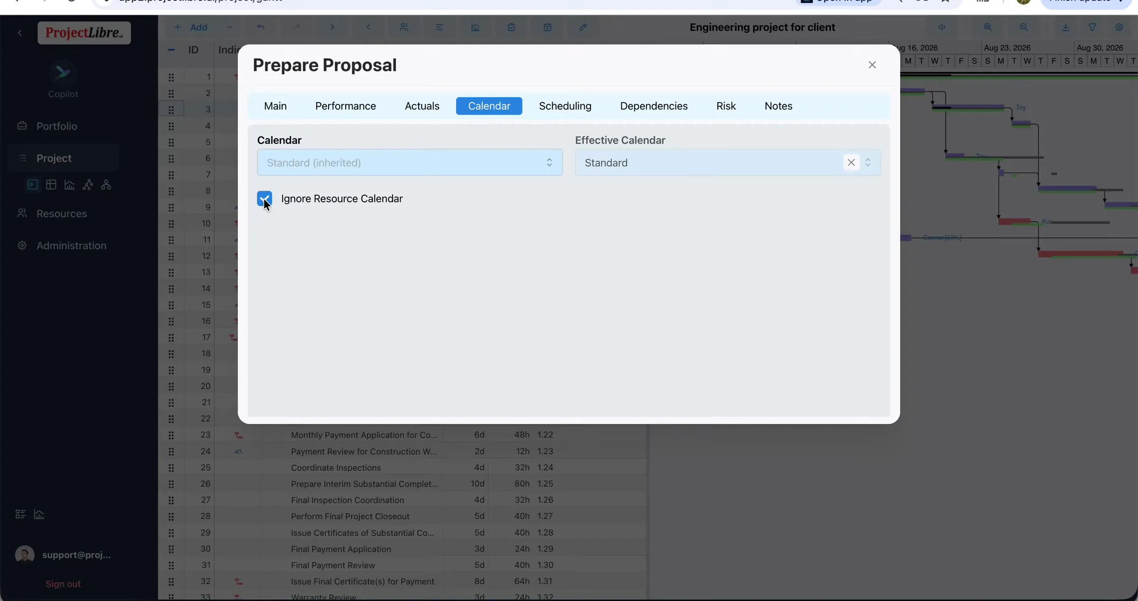
Task: Click the calendar toolbar icon
Action: pos(547,27)
